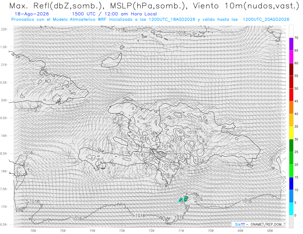Viewport: 303px width, 234px height.
Task: Click the cyan 0–5 dBZ color swatch
Action: 291,209
